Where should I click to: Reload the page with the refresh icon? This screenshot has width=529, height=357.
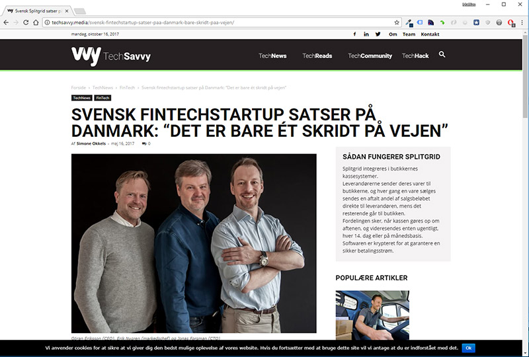[x=26, y=22]
